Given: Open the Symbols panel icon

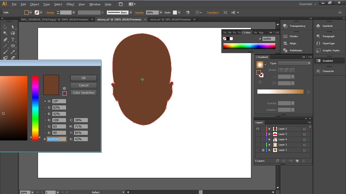Looking at the screenshot, I should [x=318, y=26].
